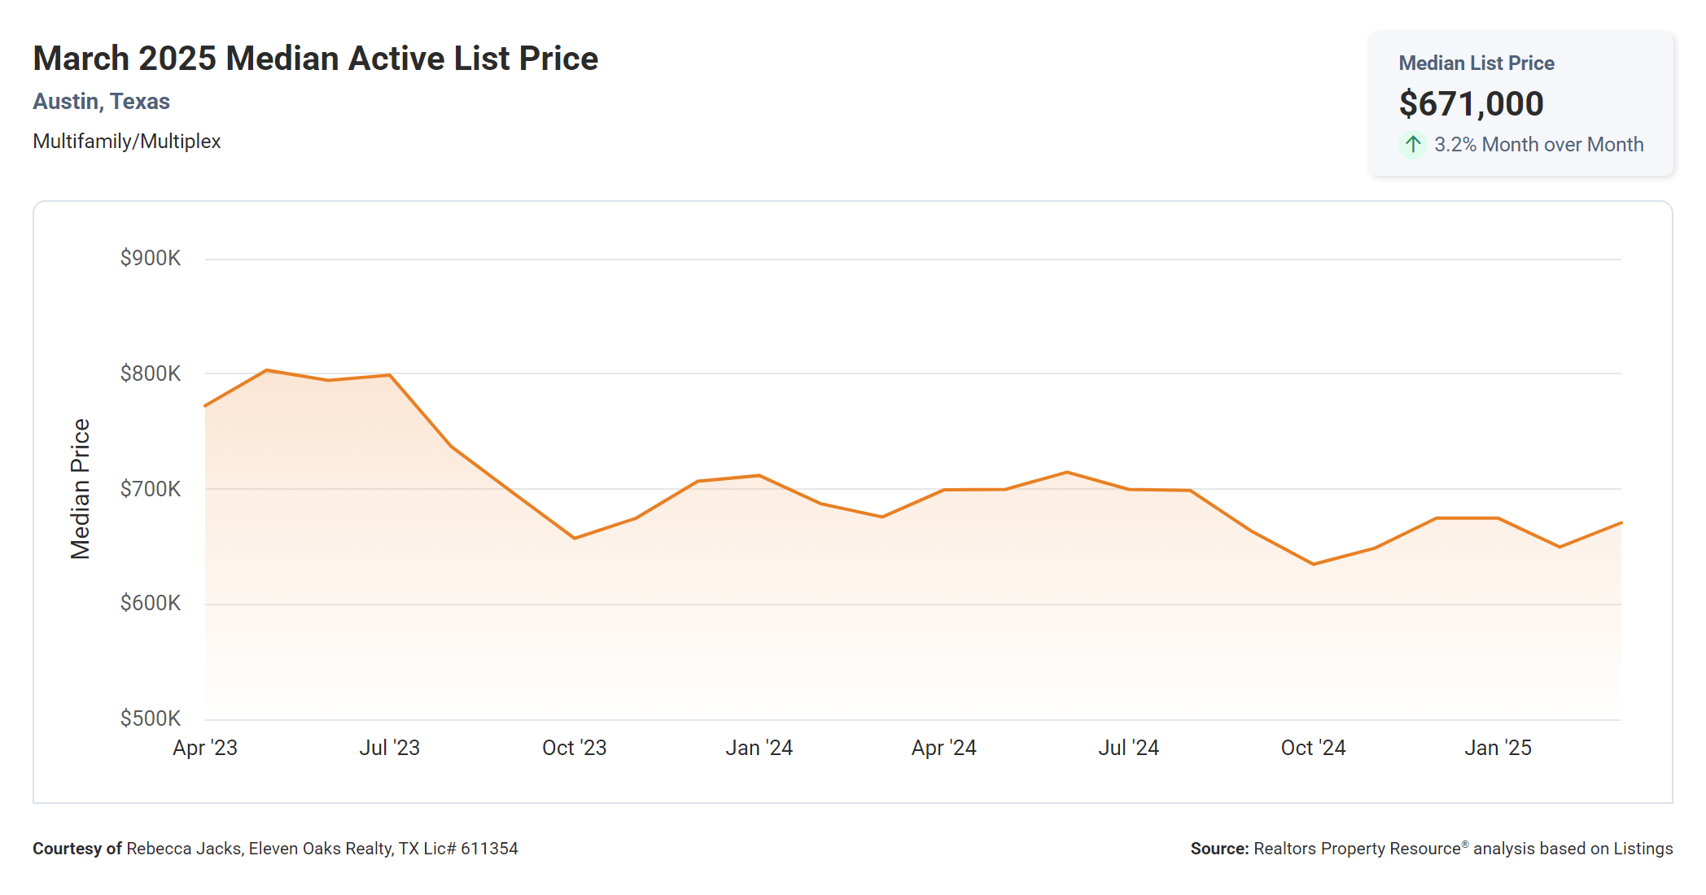Screen dimensions: 1706x895
Task: Click the $600K y-axis label
Action: coord(151,604)
